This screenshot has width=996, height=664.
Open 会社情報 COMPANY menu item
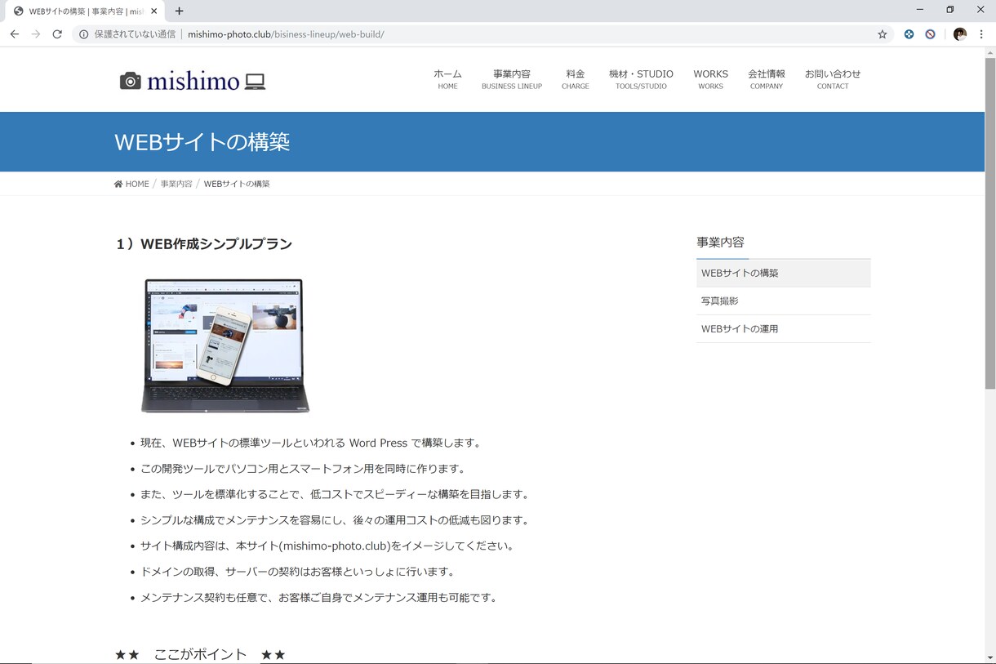pos(767,79)
